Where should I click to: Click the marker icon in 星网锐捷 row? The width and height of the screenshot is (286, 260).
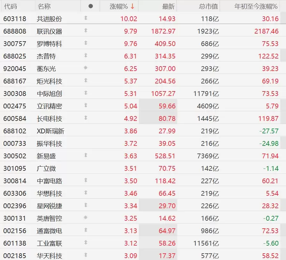click(86, 205)
